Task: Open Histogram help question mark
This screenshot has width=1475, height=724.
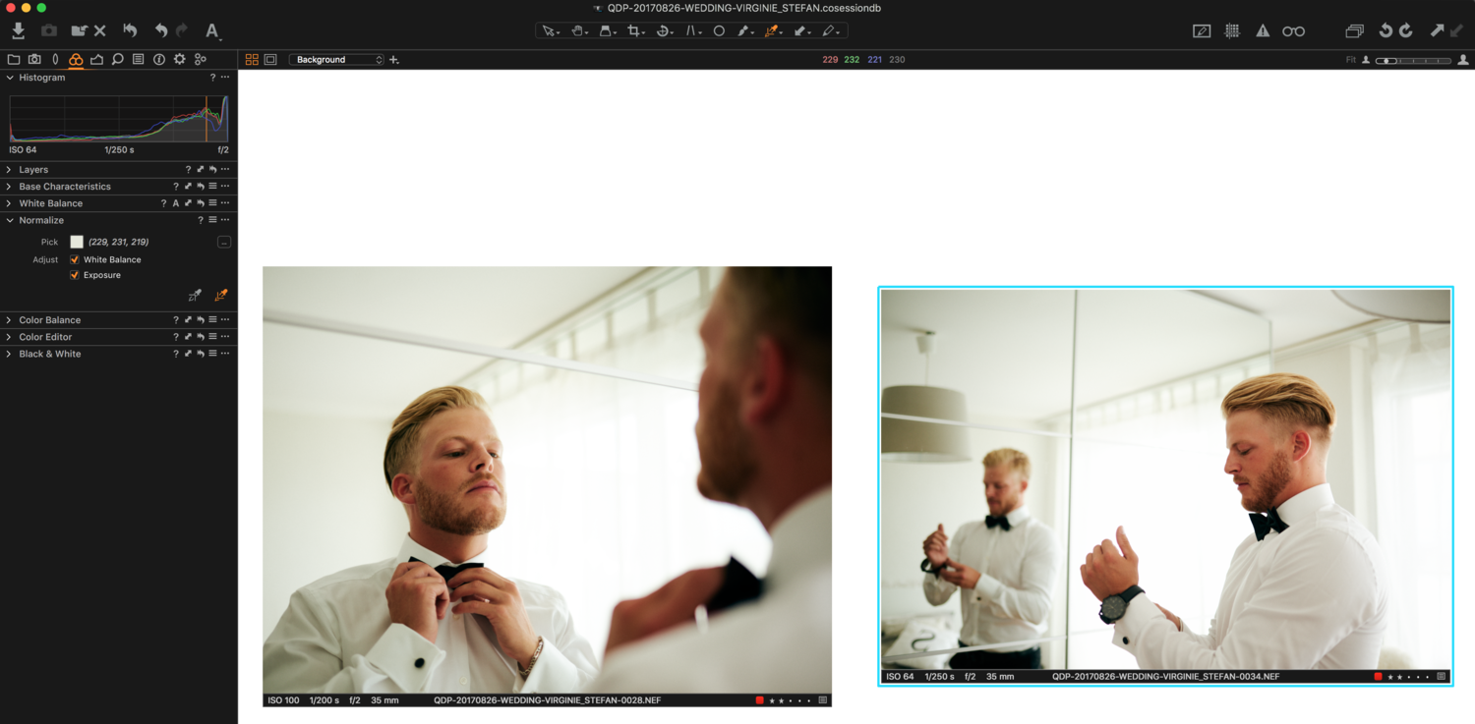Action: (x=212, y=78)
